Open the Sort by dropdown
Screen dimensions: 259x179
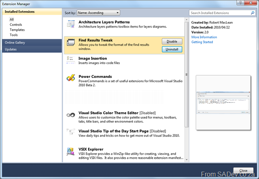98,13
